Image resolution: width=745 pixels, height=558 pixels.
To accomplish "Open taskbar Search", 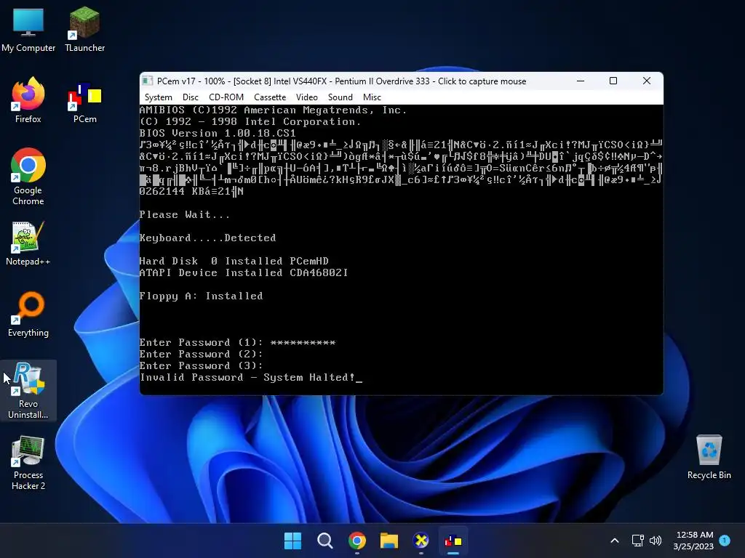I will coord(325,541).
